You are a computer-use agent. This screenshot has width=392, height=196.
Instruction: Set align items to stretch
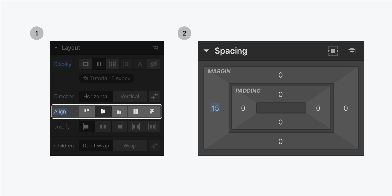[x=136, y=111]
